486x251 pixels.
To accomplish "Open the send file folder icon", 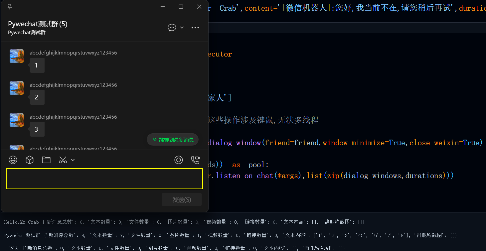I will [x=46, y=160].
